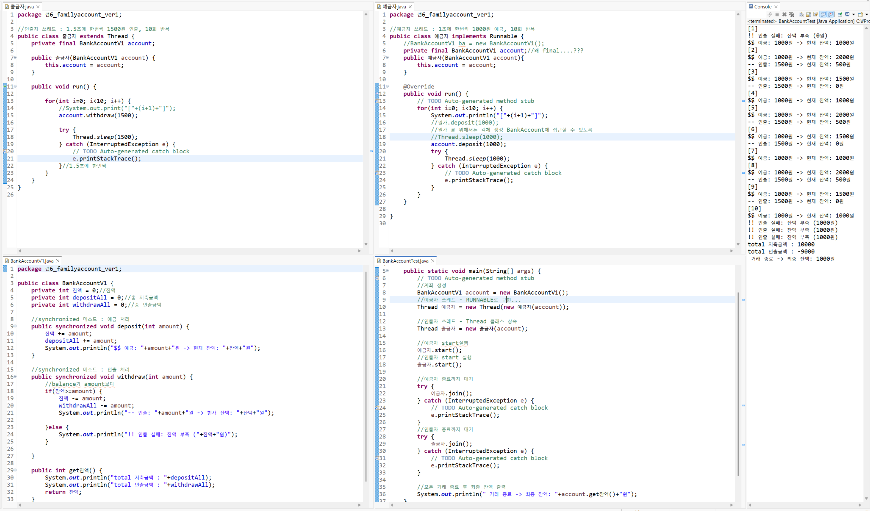Click Clear Console icon
870x511 pixels.
pos(801,15)
